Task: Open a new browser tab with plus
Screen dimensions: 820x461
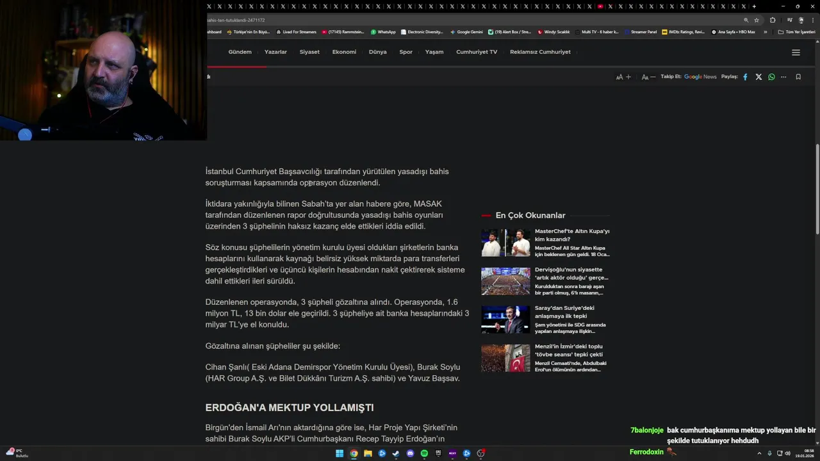Action: 754,6
